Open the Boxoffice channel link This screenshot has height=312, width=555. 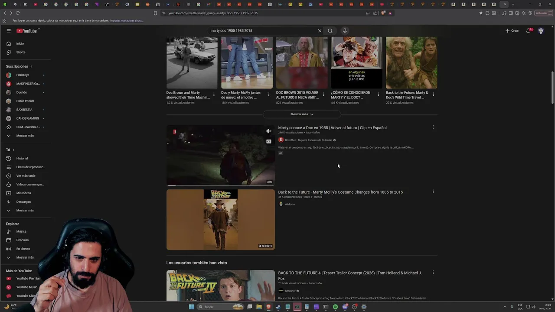pos(308,140)
